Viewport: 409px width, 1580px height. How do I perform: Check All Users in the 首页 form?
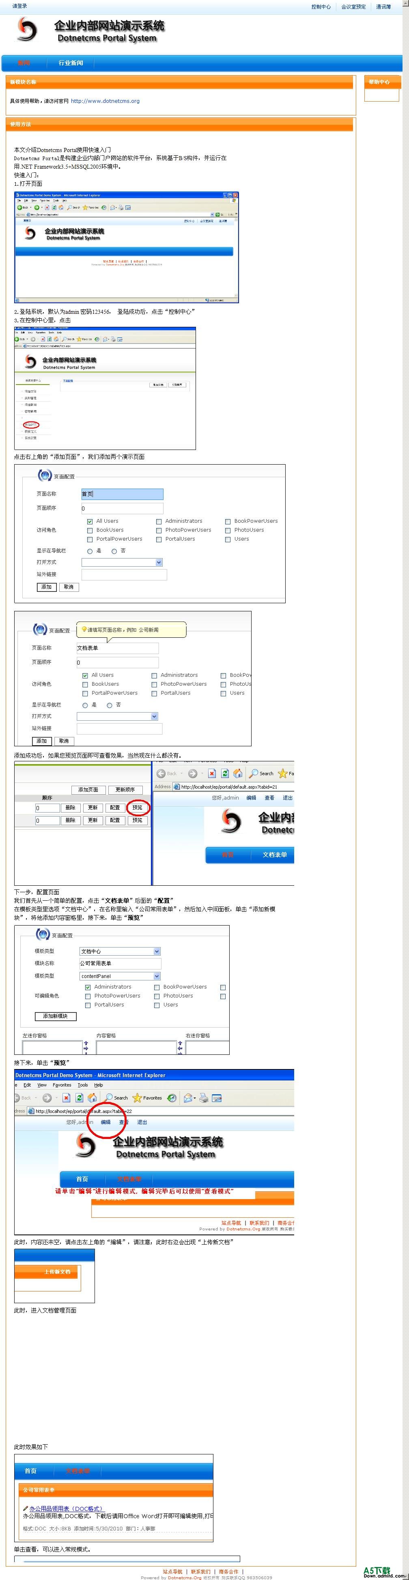tap(90, 522)
